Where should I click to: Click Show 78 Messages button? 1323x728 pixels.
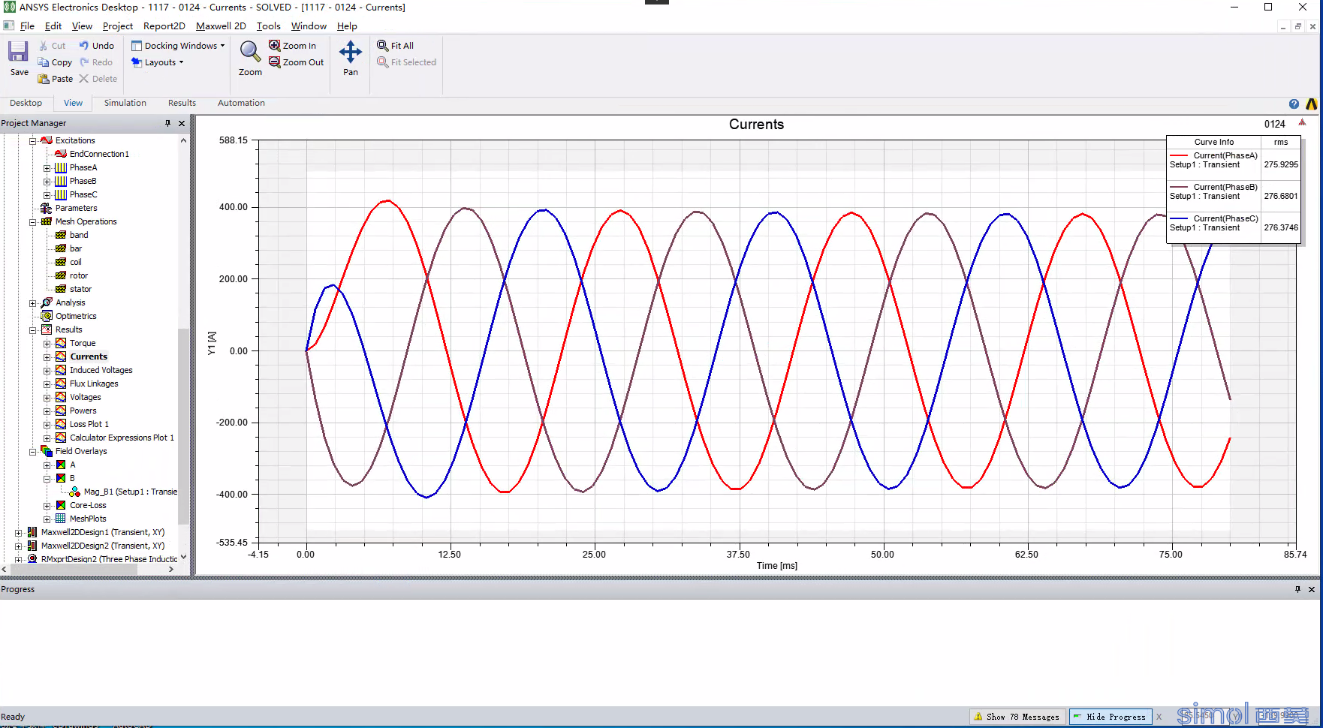[x=1017, y=717]
